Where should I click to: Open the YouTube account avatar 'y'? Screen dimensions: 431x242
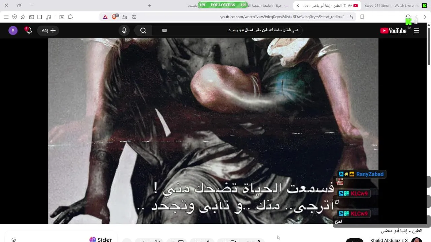[13, 30]
